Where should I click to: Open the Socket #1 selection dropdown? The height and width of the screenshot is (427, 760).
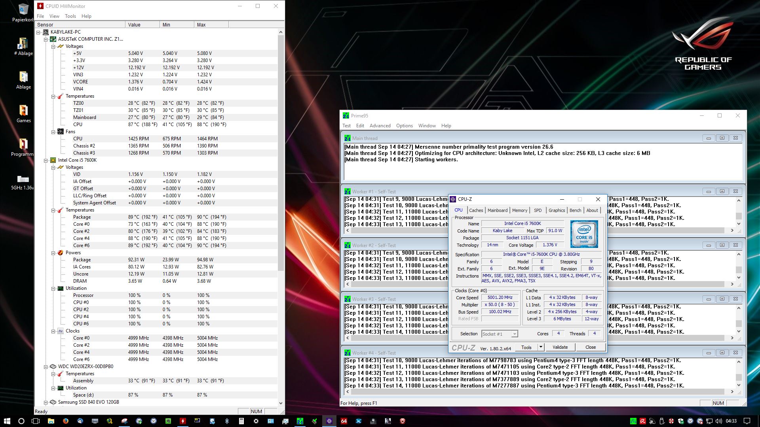[514, 334]
